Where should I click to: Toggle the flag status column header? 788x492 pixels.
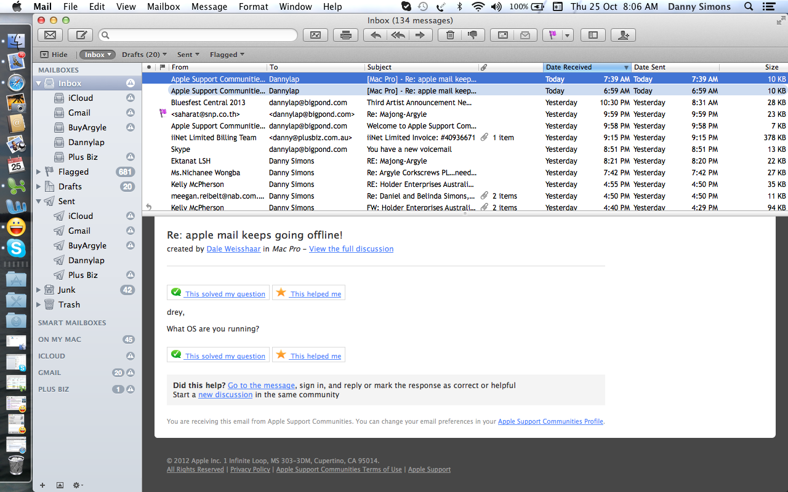(163, 67)
